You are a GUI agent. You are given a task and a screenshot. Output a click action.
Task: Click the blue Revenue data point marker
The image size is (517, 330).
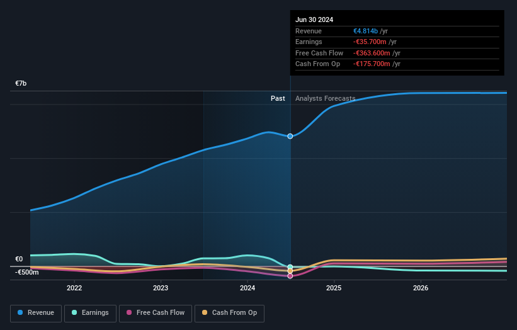coord(290,136)
